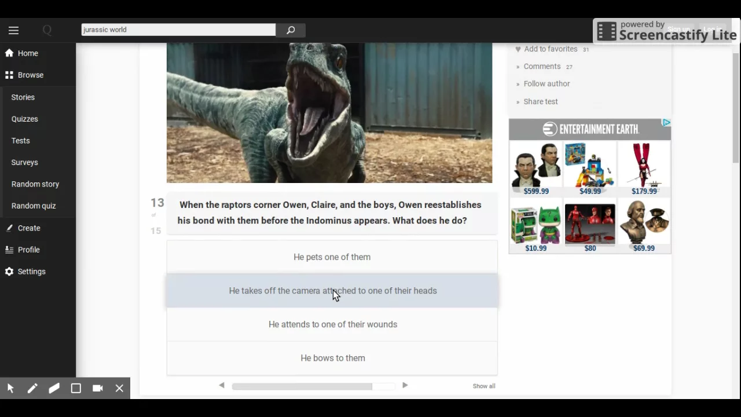Click the $10.99 Batman Pop ad item

(x=536, y=226)
